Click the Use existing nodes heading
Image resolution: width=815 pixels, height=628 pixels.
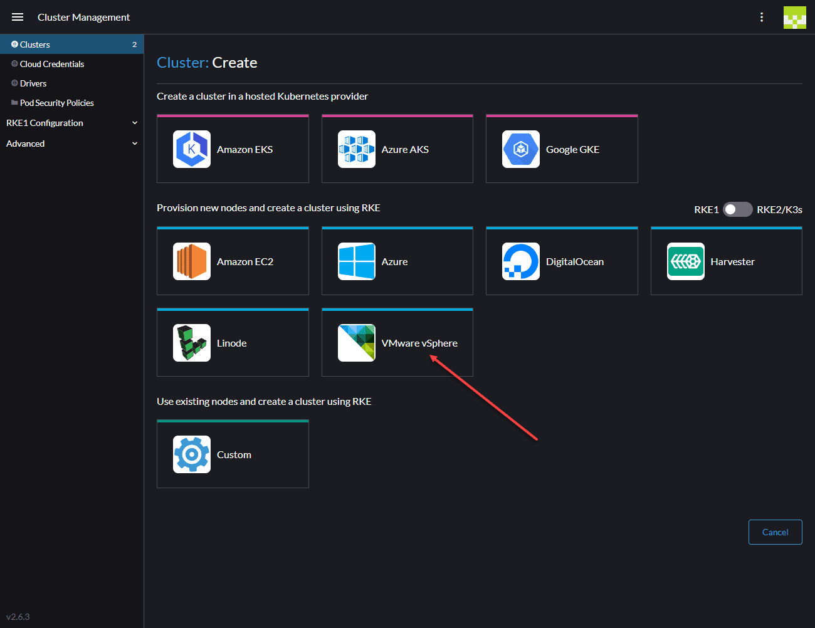[264, 401]
